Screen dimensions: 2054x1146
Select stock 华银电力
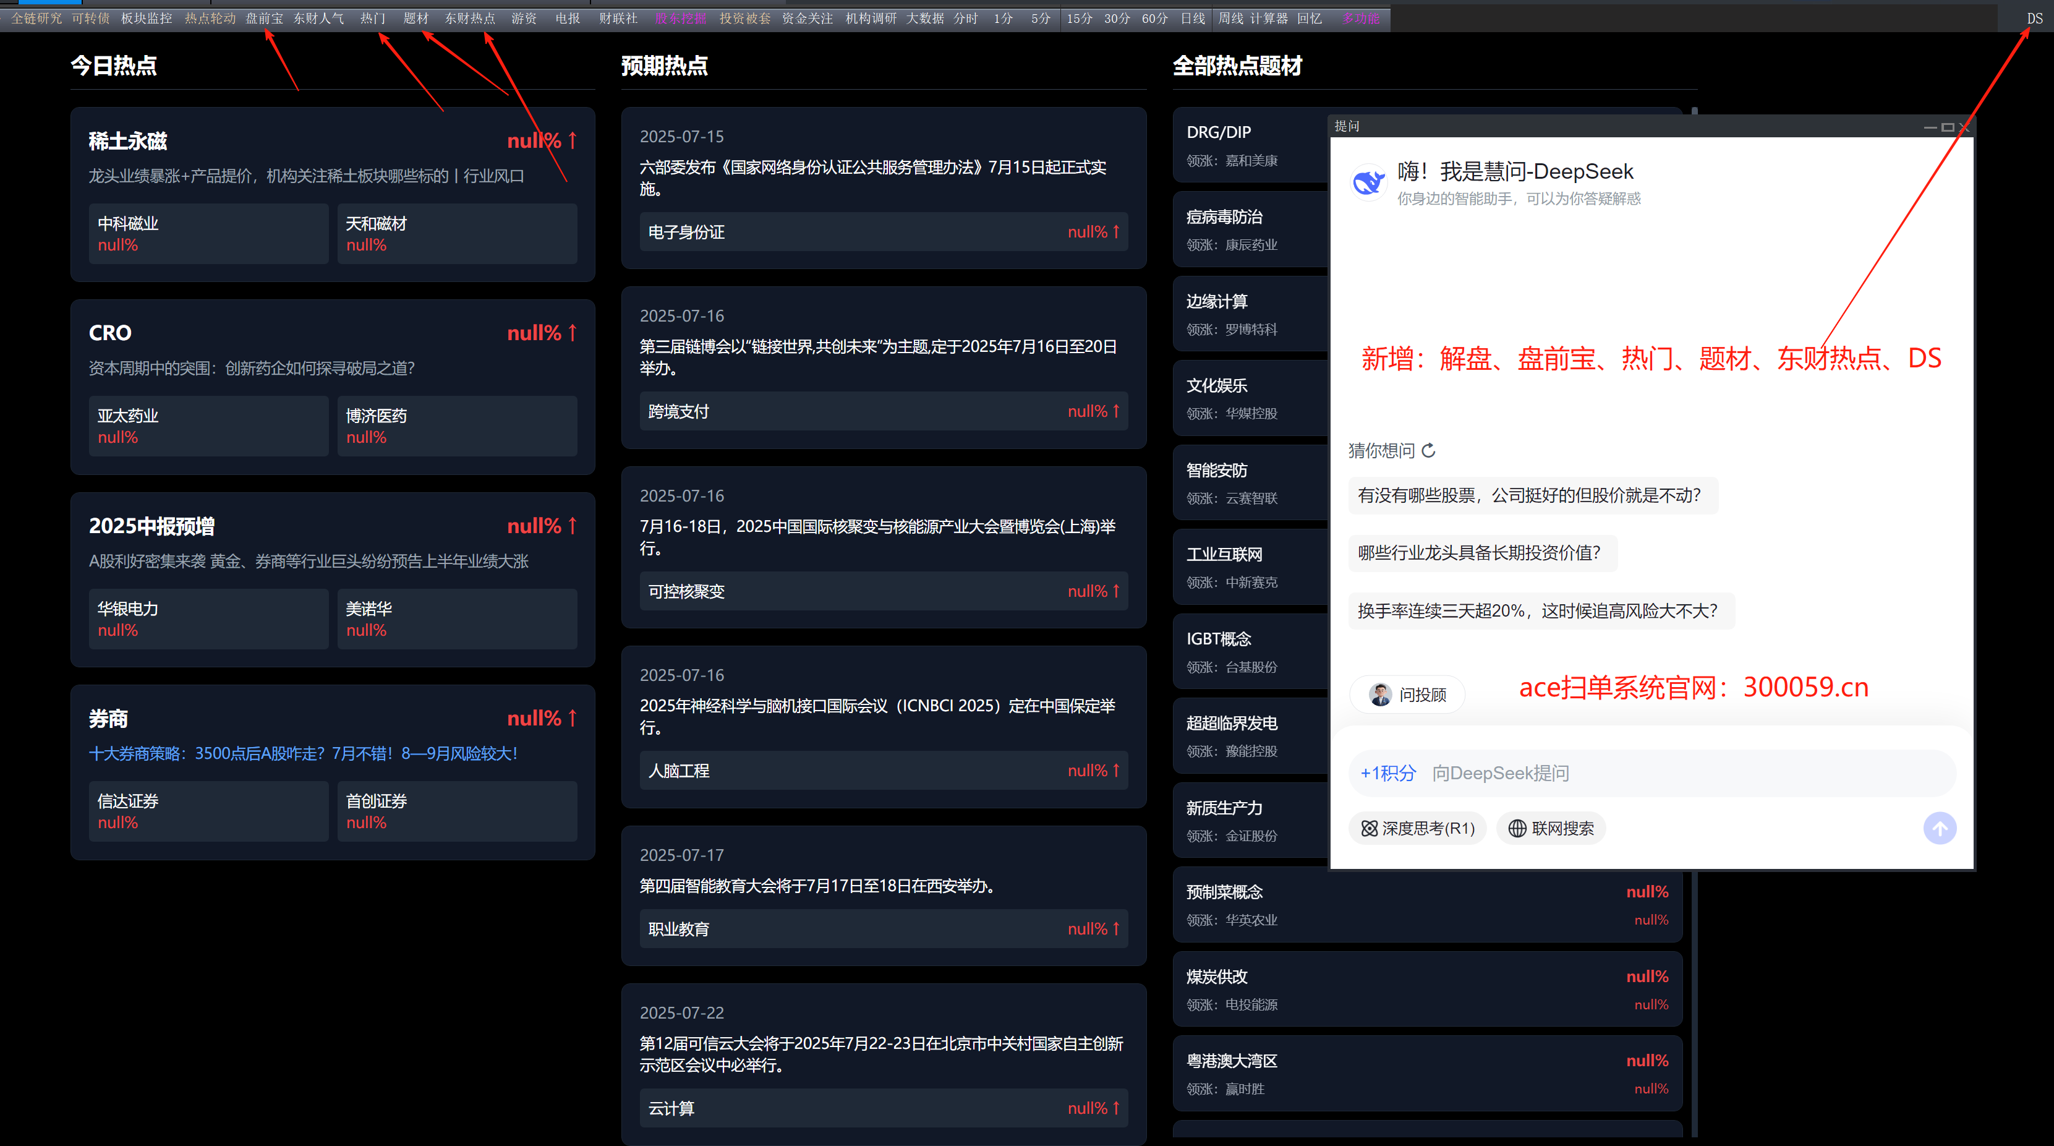click(x=208, y=619)
